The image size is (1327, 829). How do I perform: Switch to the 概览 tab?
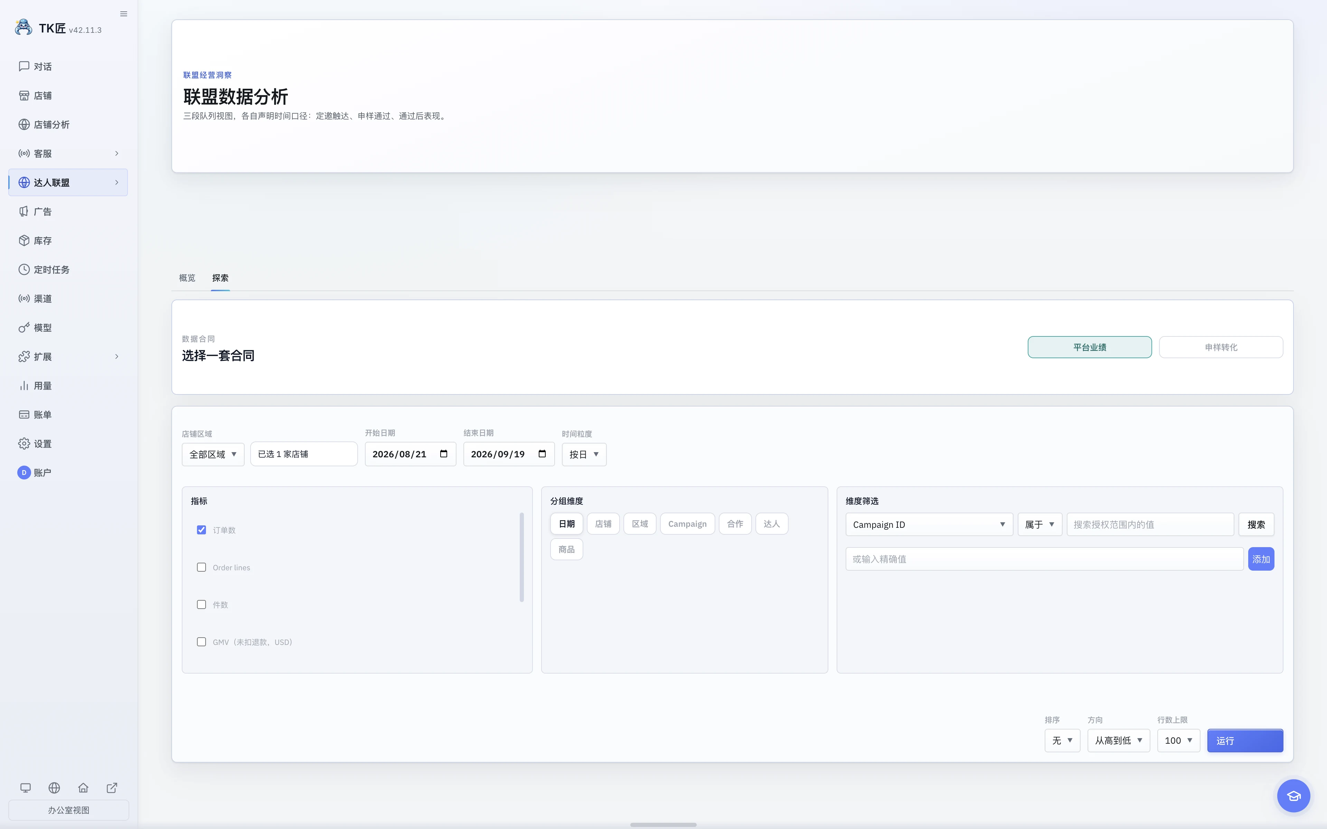187,278
